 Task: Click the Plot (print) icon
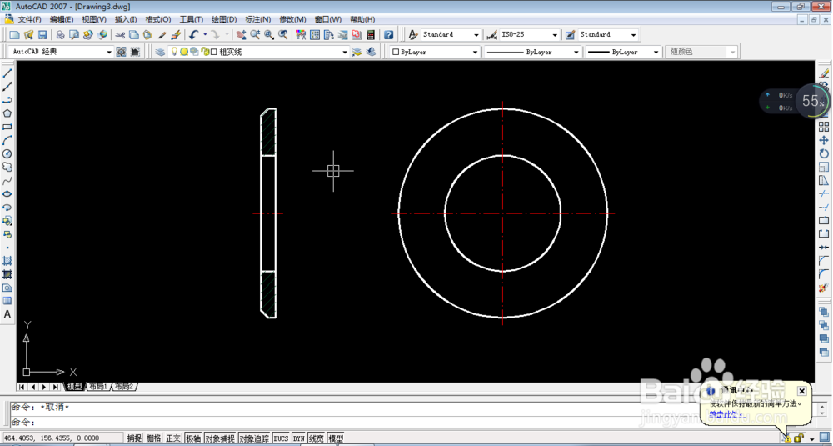click(x=61, y=34)
